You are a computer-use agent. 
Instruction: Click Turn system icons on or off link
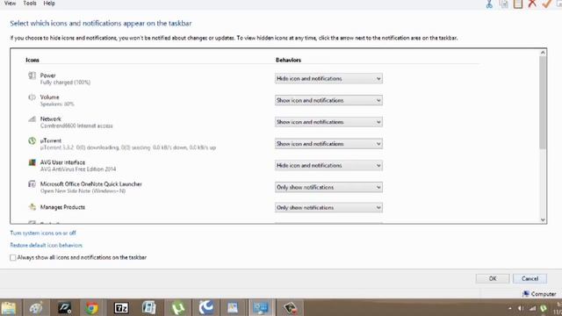click(43, 233)
